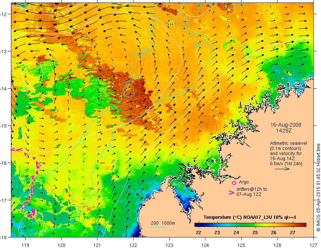
Task: Click the '27' color bar tick label
Action: (293, 232)
